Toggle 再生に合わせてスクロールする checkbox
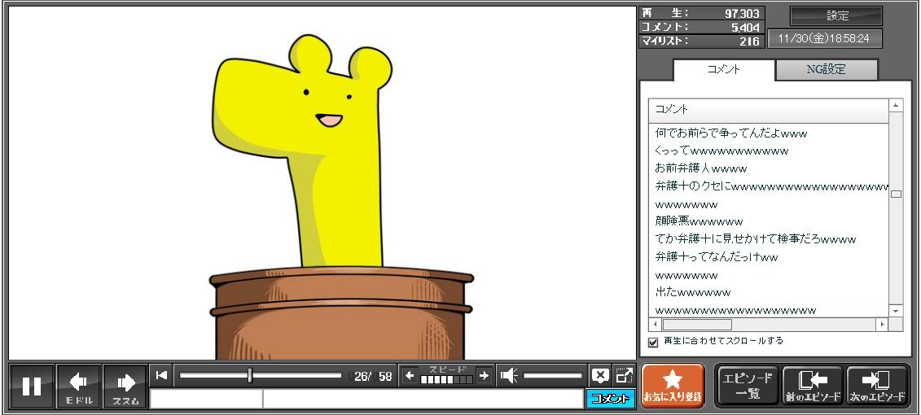Viewport: 921px width, 415px height. [653, 342]
